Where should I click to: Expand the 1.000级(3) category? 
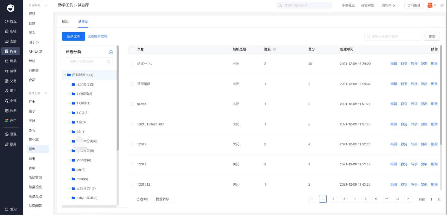pyautogui.click(x=69, y=94)
